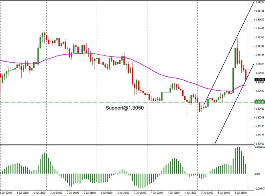Click the 1 Jul 18:00 time label
This screenshot has height=196, width=265.
tap(39, 193)
